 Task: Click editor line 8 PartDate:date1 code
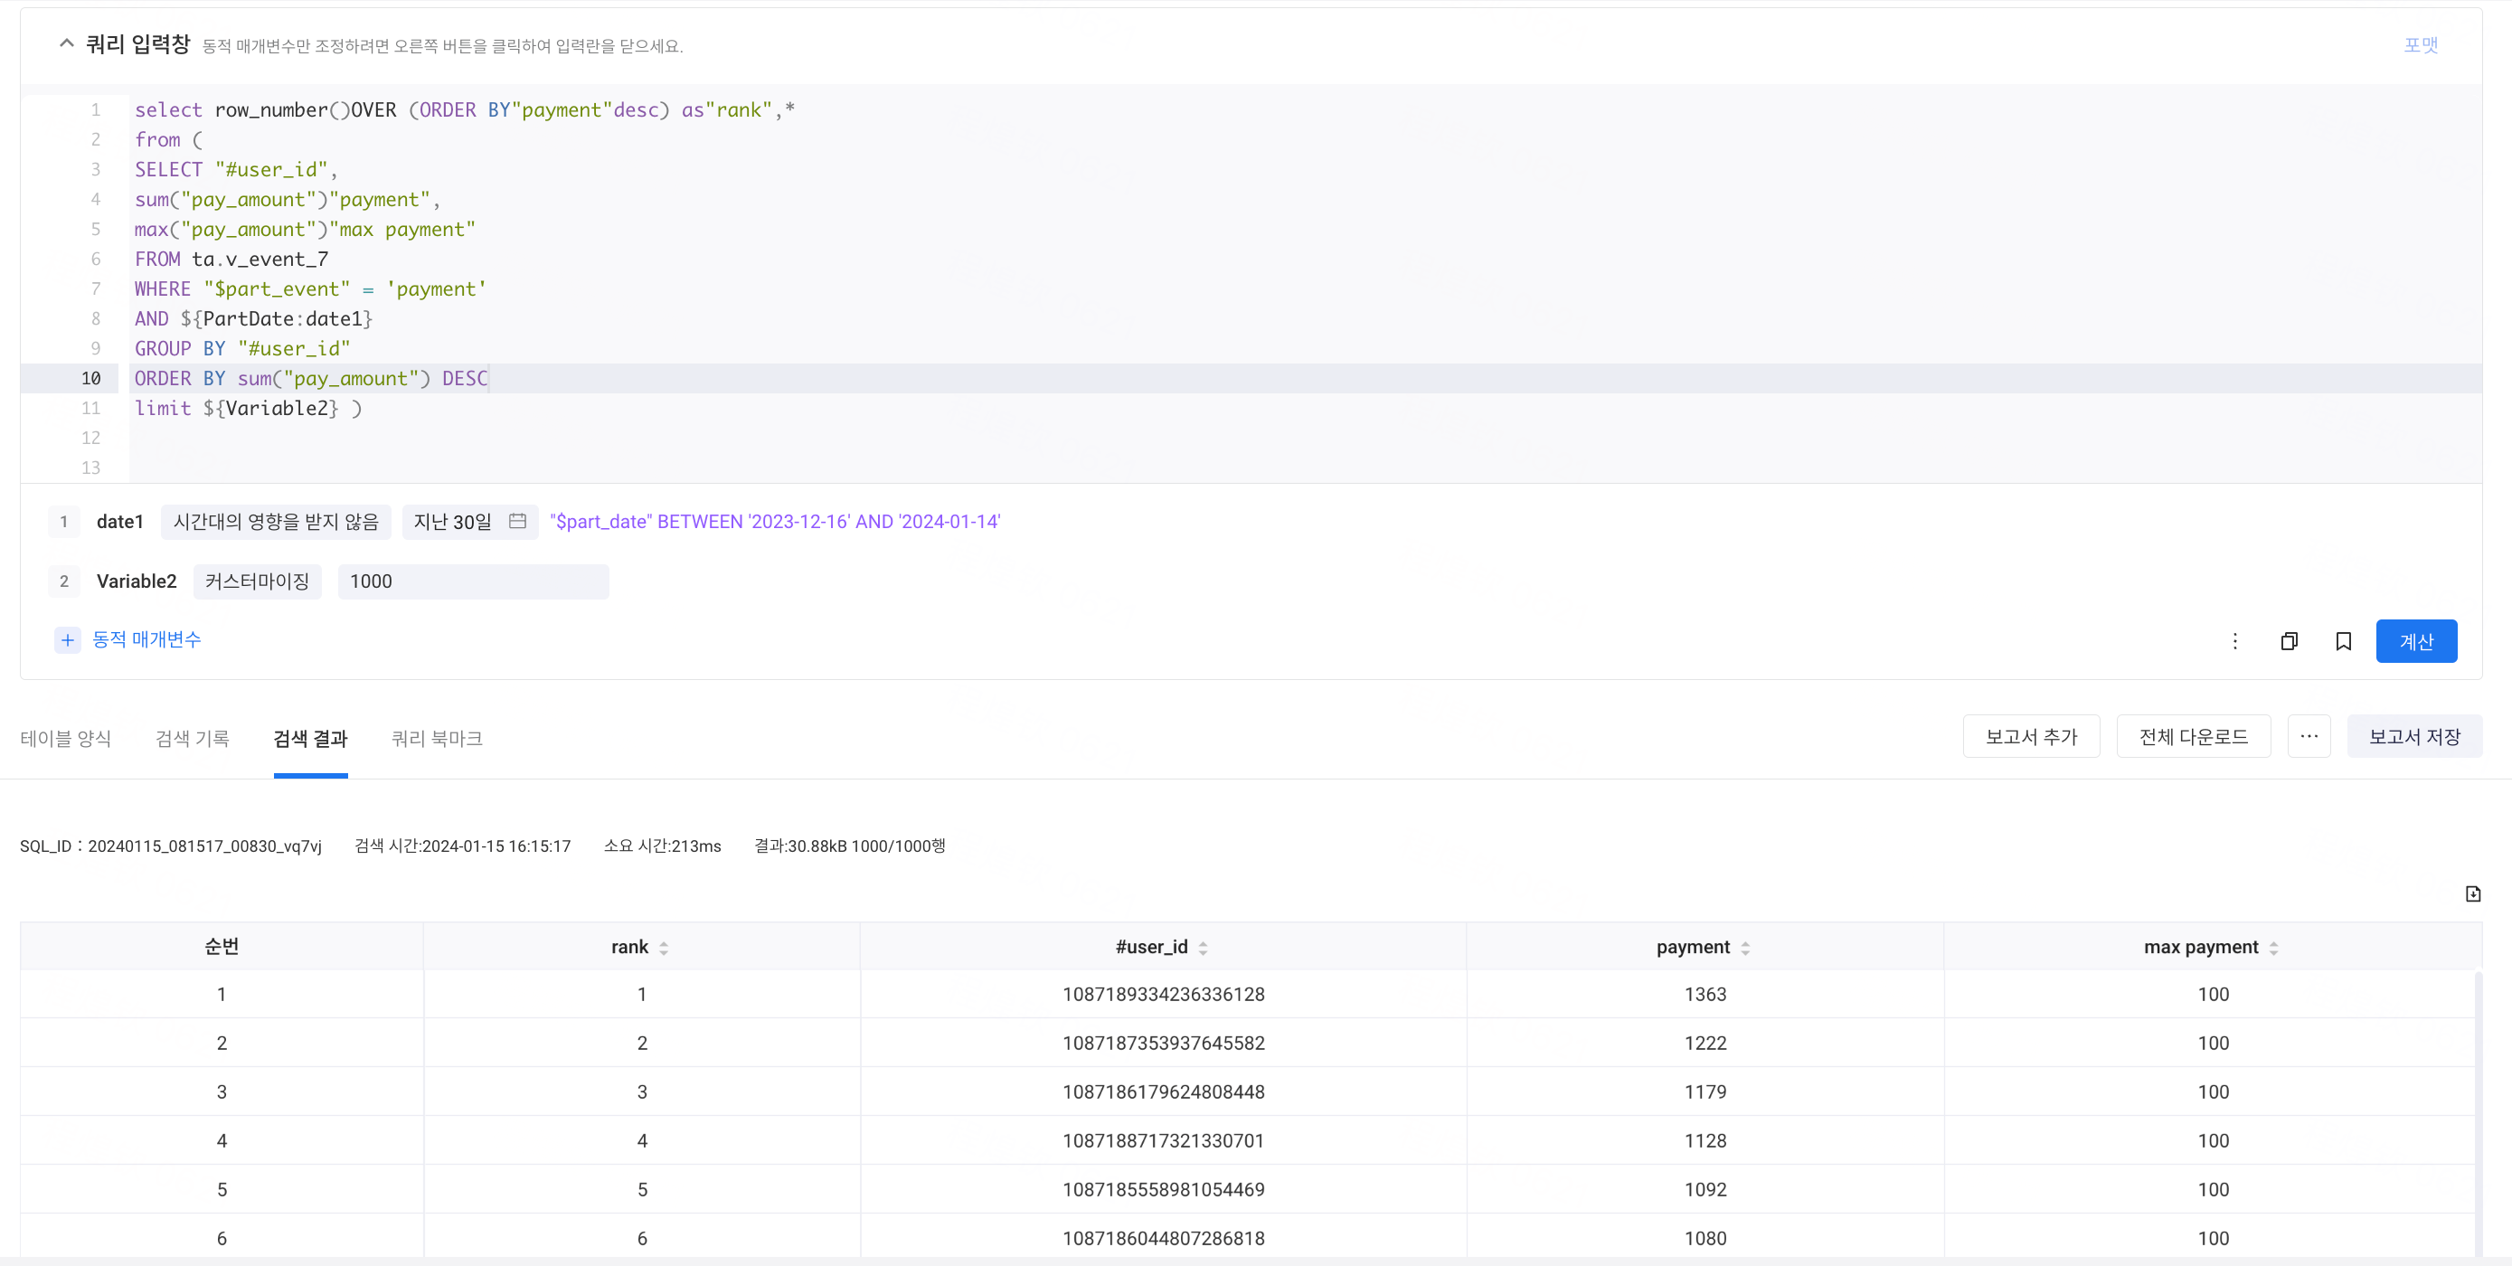point(253,319)
